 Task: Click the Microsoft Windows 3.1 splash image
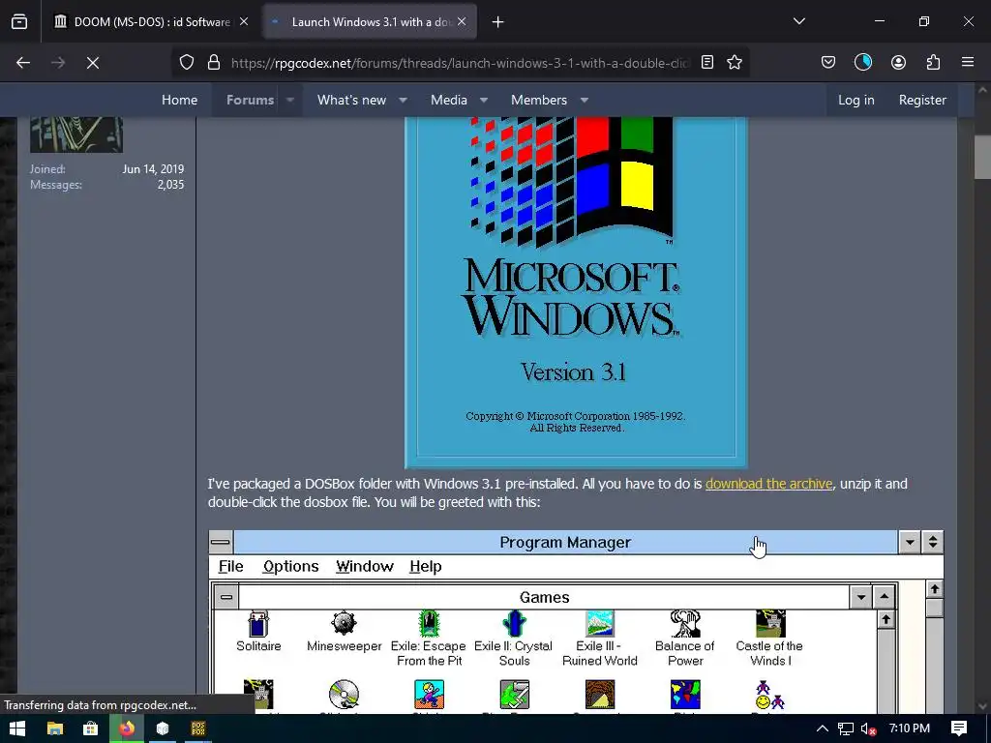coord(576,292)
